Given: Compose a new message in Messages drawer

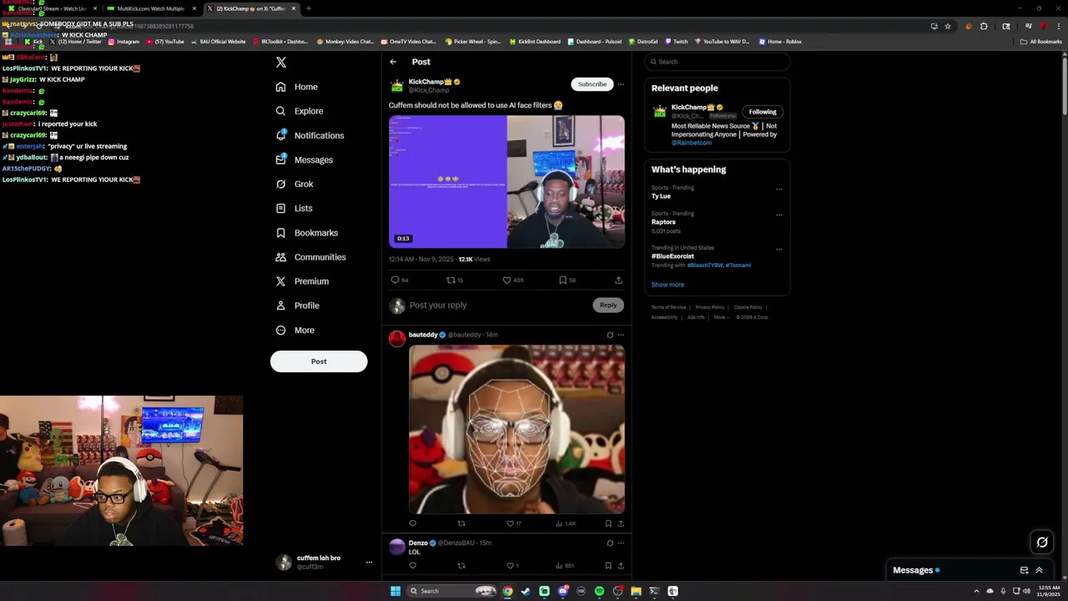Looking at the screenshot, I should tap(1024, 570).
